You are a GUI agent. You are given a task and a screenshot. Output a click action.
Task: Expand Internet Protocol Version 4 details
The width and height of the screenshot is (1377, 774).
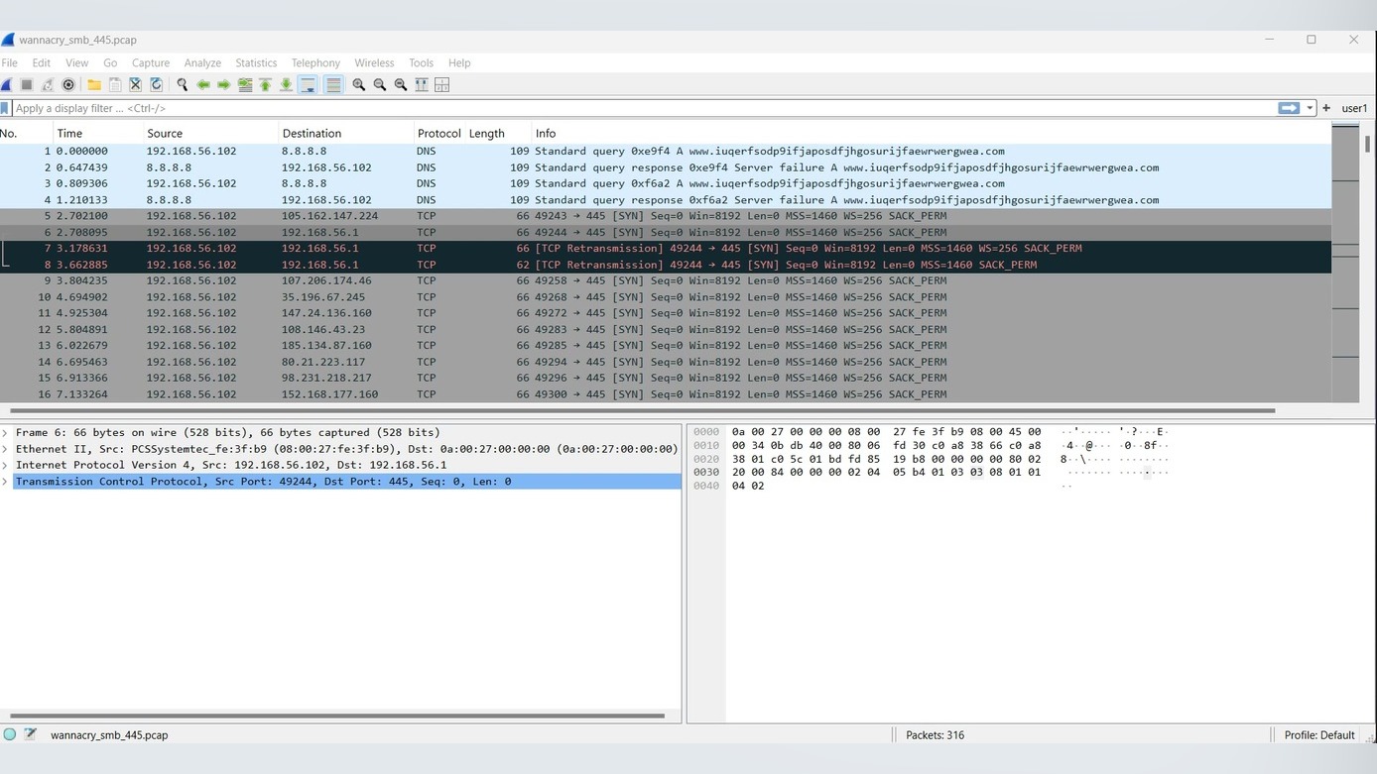click(6, 465)
